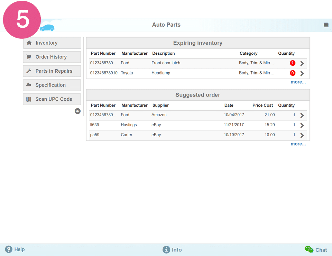The height and width of the screenshot is (256, 332).
Task: Click Front door latch description
Action: click(166, 63)
